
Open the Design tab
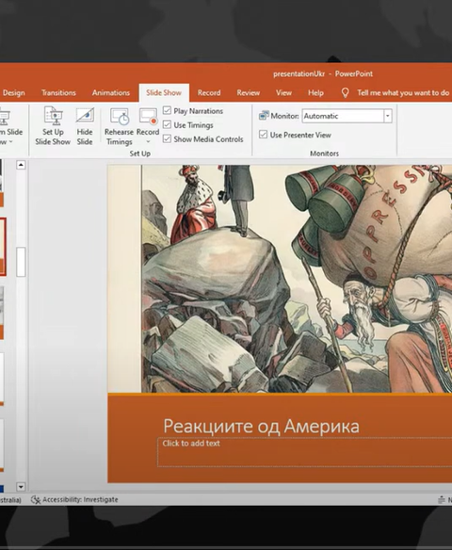(14, 92)
